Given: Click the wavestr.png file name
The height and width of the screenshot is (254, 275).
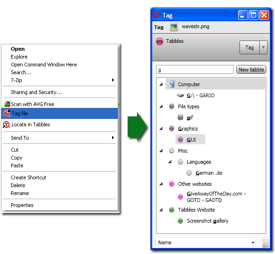Looking at the screenshot, I should tap(195, 26).
